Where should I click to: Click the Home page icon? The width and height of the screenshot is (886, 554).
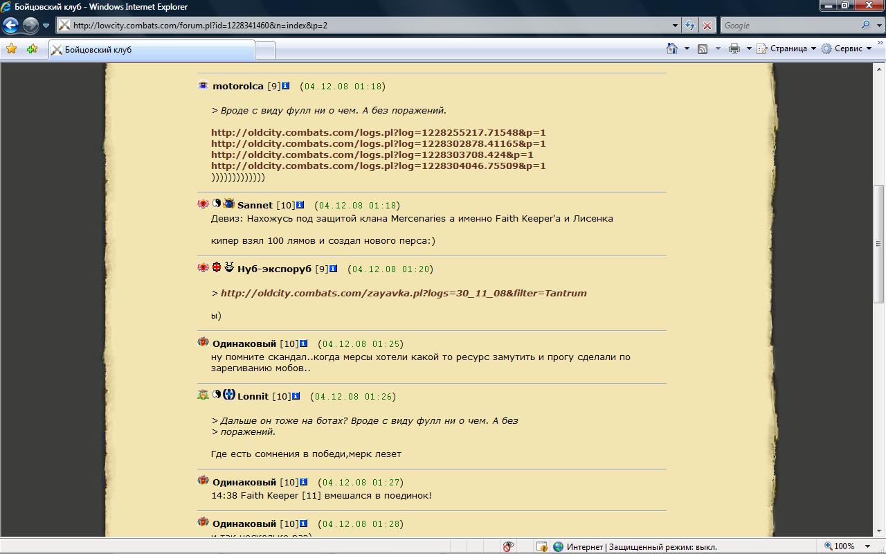(x=672, y=48)
